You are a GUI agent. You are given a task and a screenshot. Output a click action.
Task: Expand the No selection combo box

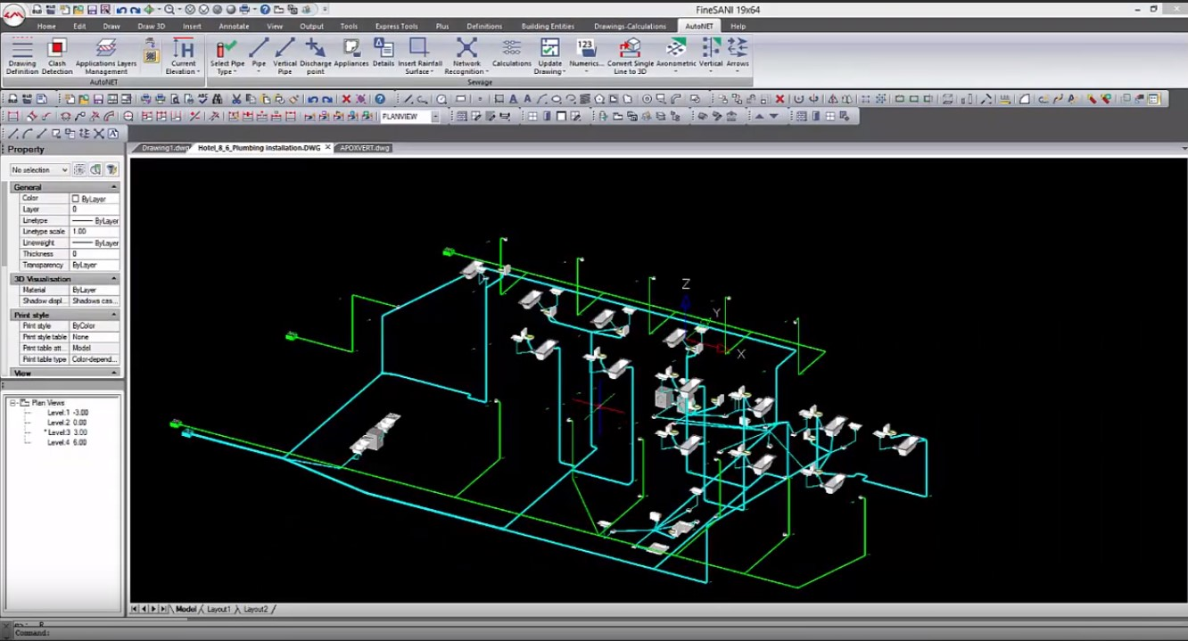pos(63,169)
